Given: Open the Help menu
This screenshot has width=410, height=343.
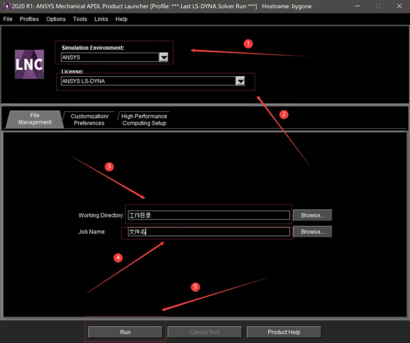Looking at the screenshot, I should coord(121,19).
